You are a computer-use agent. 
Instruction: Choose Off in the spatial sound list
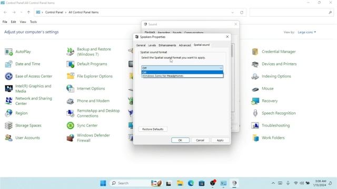182,72
